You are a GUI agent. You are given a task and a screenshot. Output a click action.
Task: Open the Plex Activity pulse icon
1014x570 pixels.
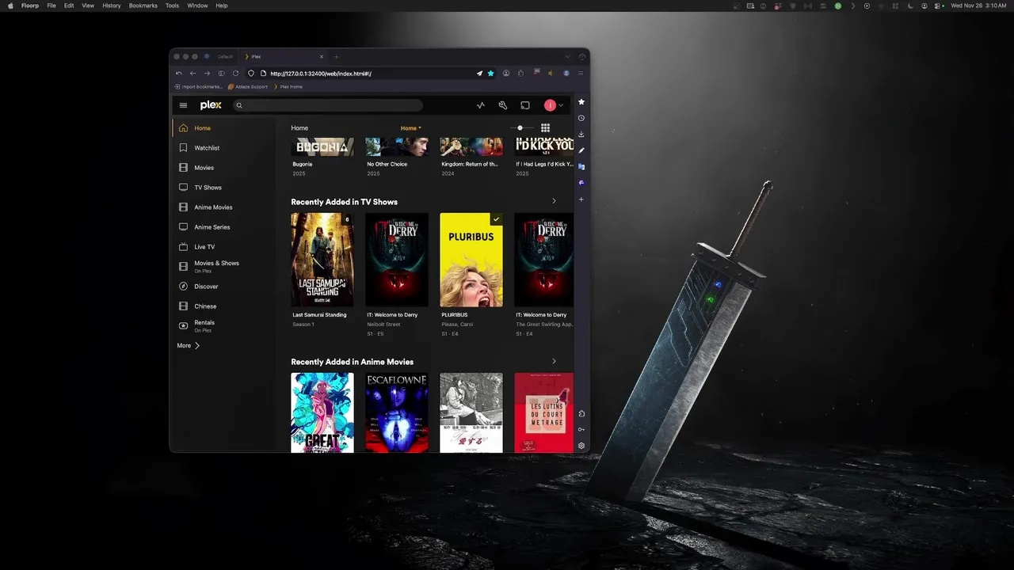(x=481, y=105)
